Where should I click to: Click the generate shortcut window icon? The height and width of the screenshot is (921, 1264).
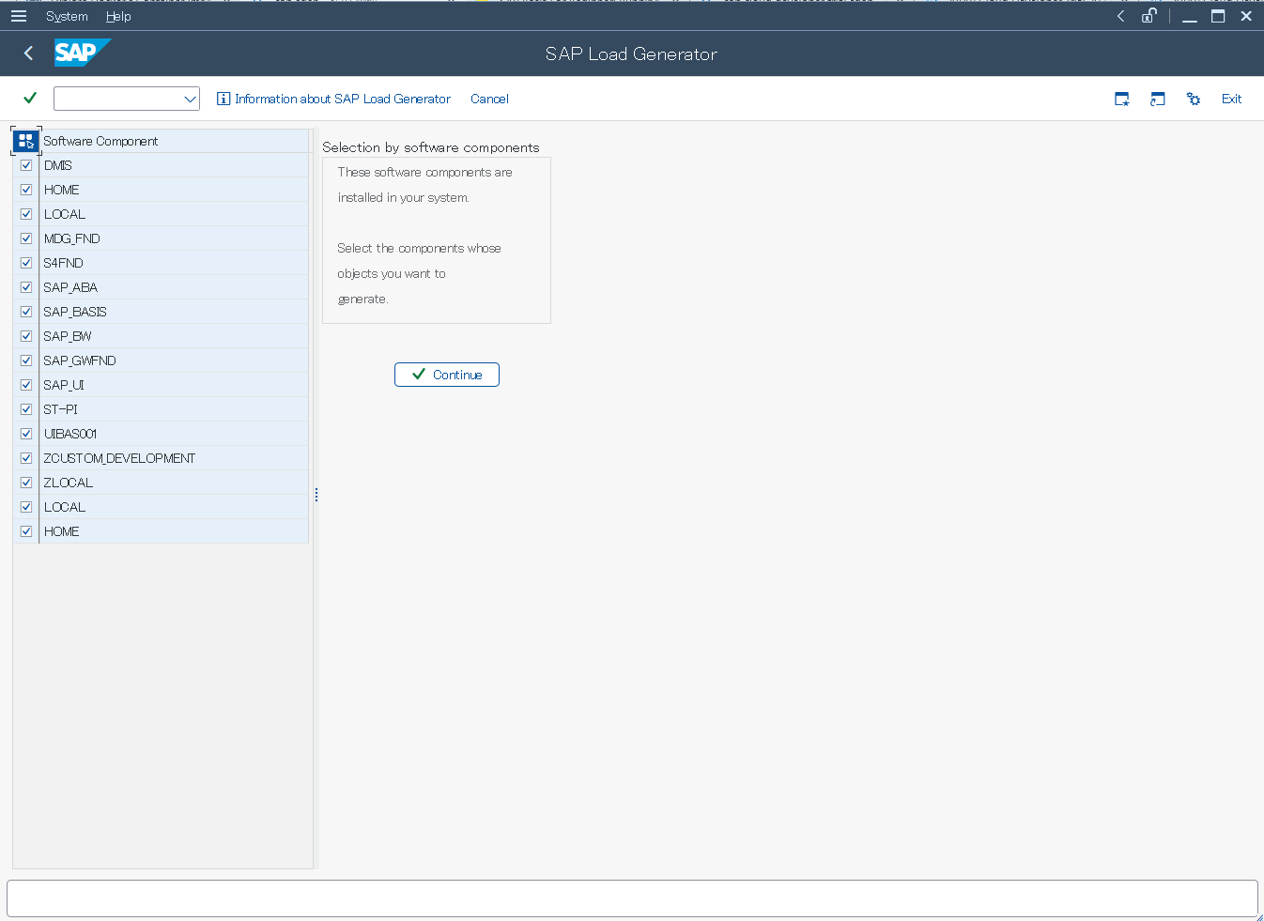click(1158, 99)
